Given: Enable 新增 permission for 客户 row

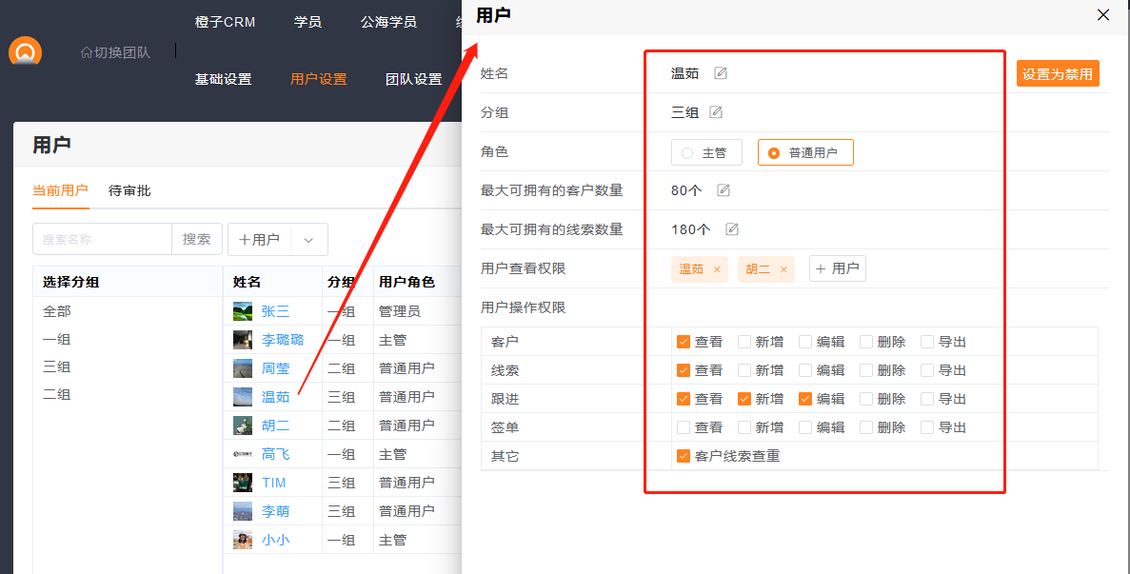Looking at the screenshot, I should (744, 342).
